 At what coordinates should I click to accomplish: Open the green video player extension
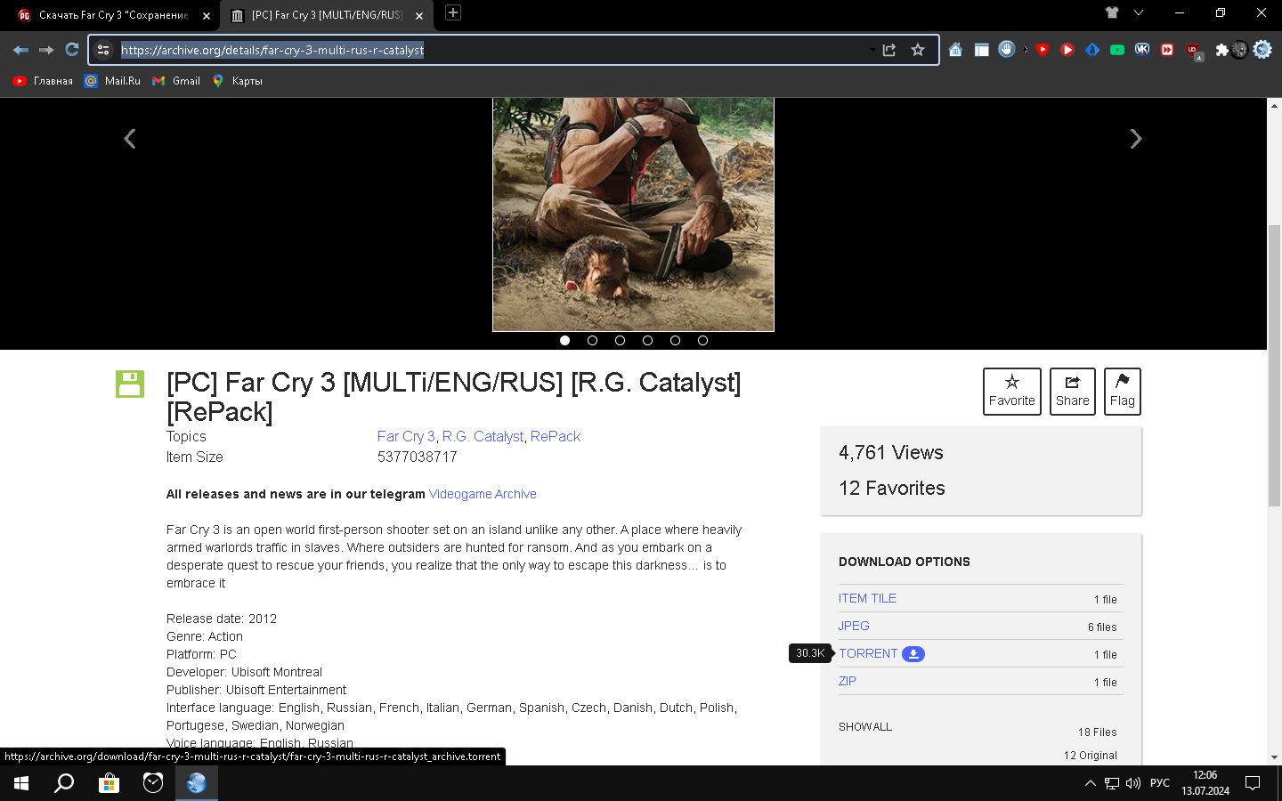coord(1117,50)
